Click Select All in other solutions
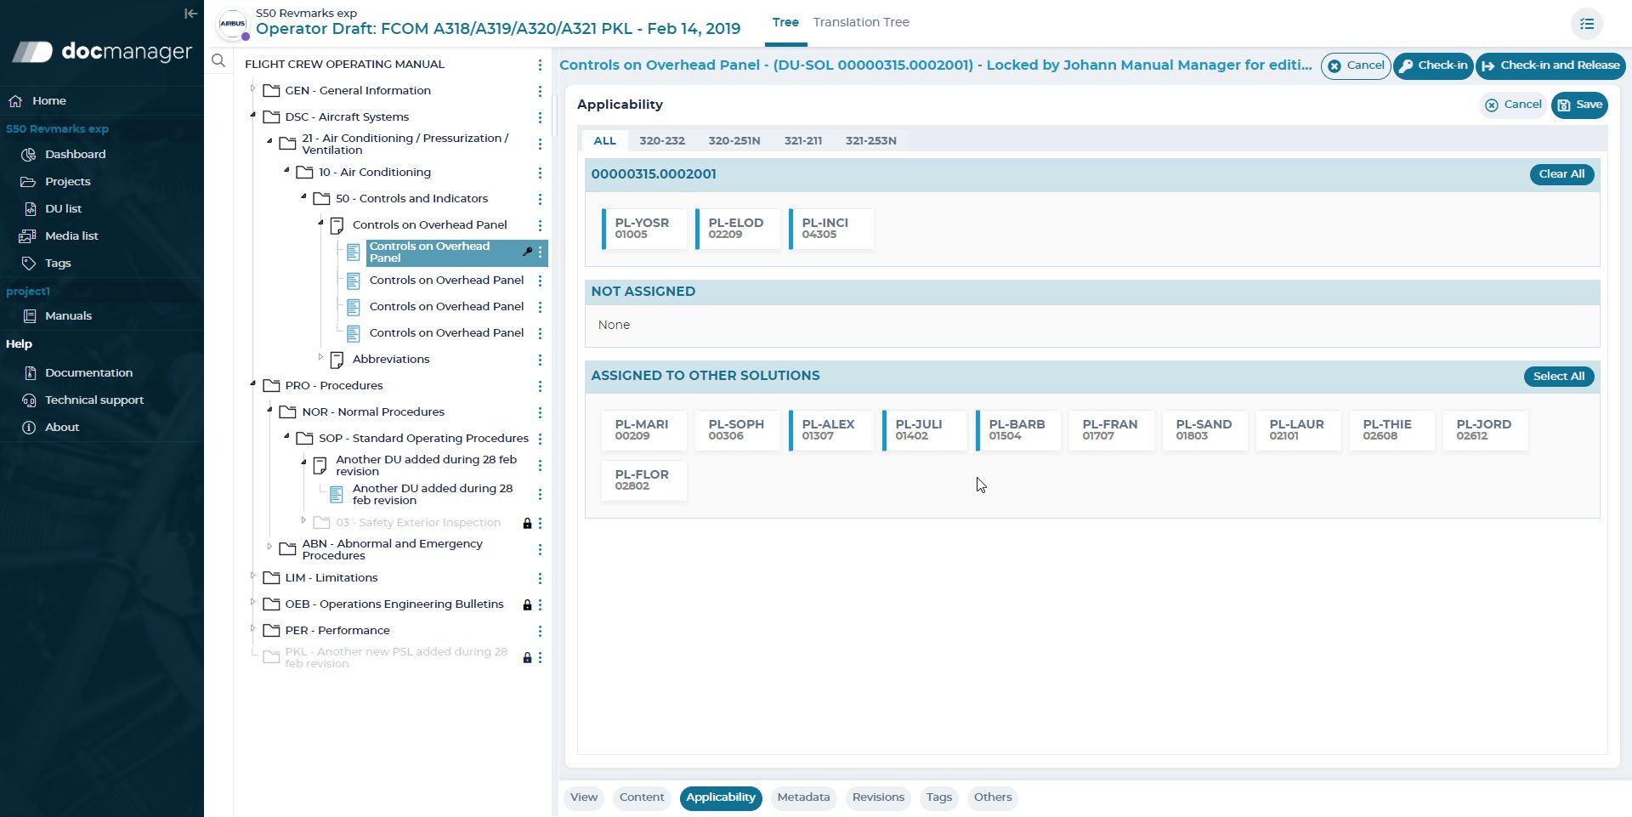1632x817 pixels. coord(1558,377)
